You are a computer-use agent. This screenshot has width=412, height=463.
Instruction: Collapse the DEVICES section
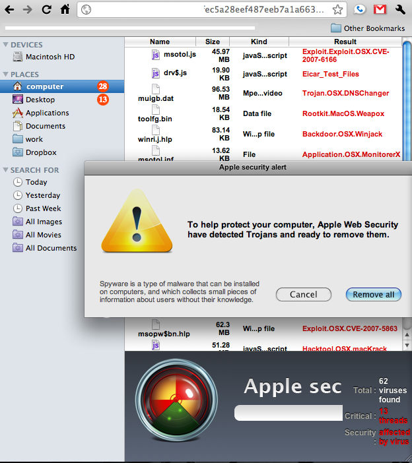point(6,45)
